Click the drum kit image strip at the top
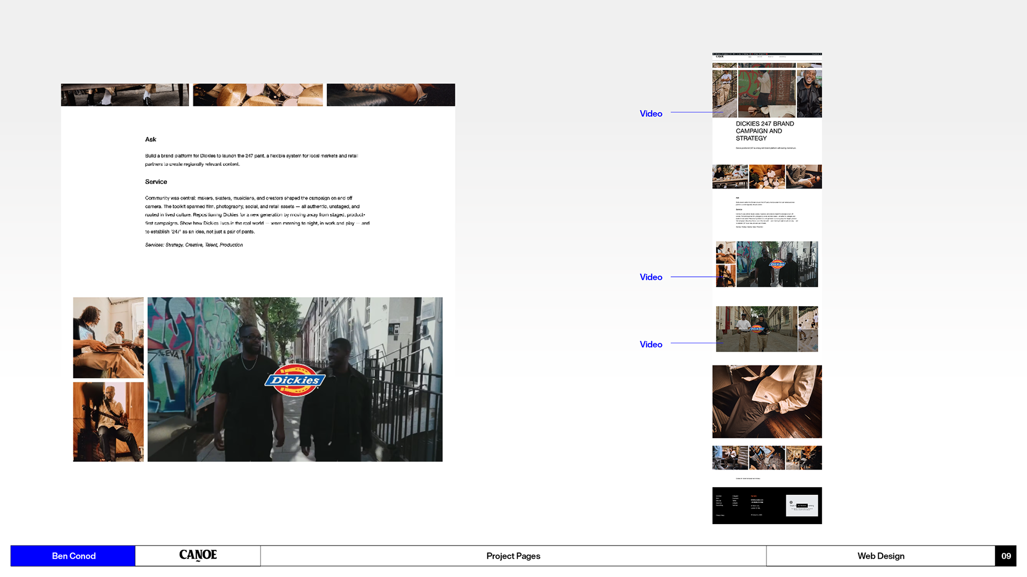This screenshot has height=577, width=1027. [x=258, y=95]
